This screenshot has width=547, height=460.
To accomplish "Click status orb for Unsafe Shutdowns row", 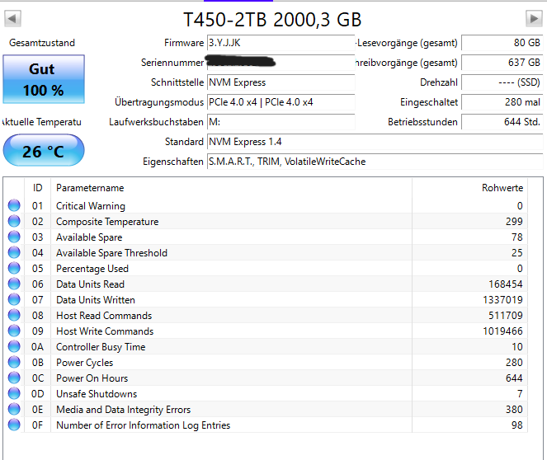I will (x=14, y=394).
